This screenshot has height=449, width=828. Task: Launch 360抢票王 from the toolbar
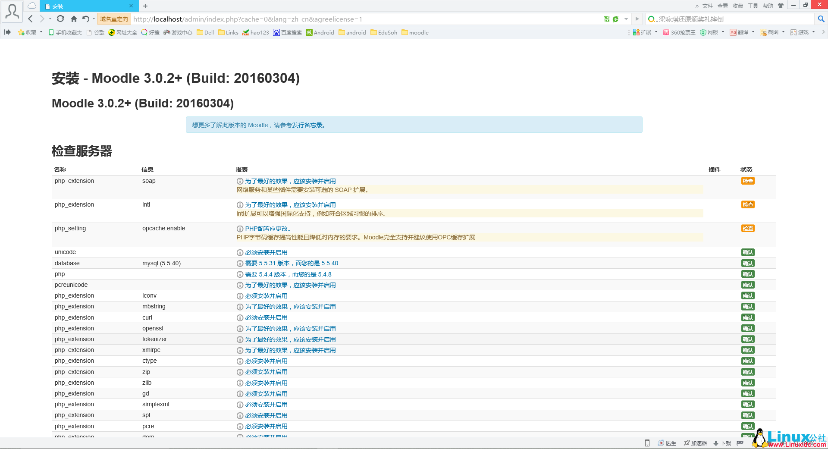pos(680,32)
